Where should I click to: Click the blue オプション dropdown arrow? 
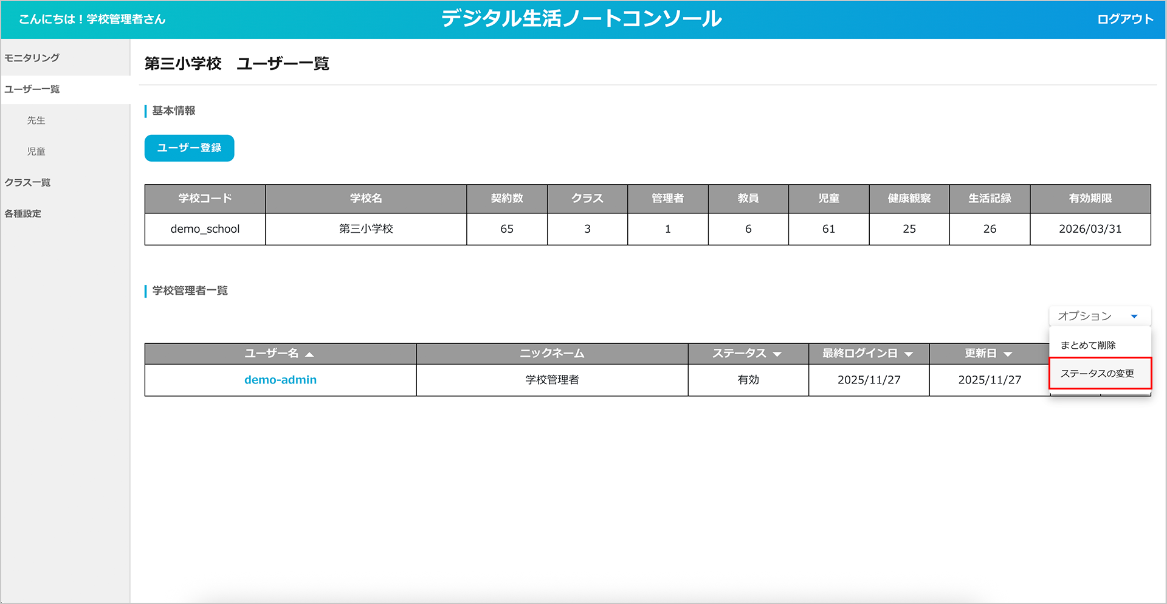(x=1134, y=317)
